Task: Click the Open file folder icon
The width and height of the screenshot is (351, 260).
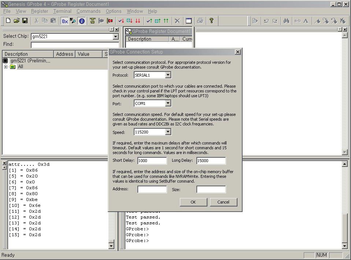Action: [x=16, y=21]
